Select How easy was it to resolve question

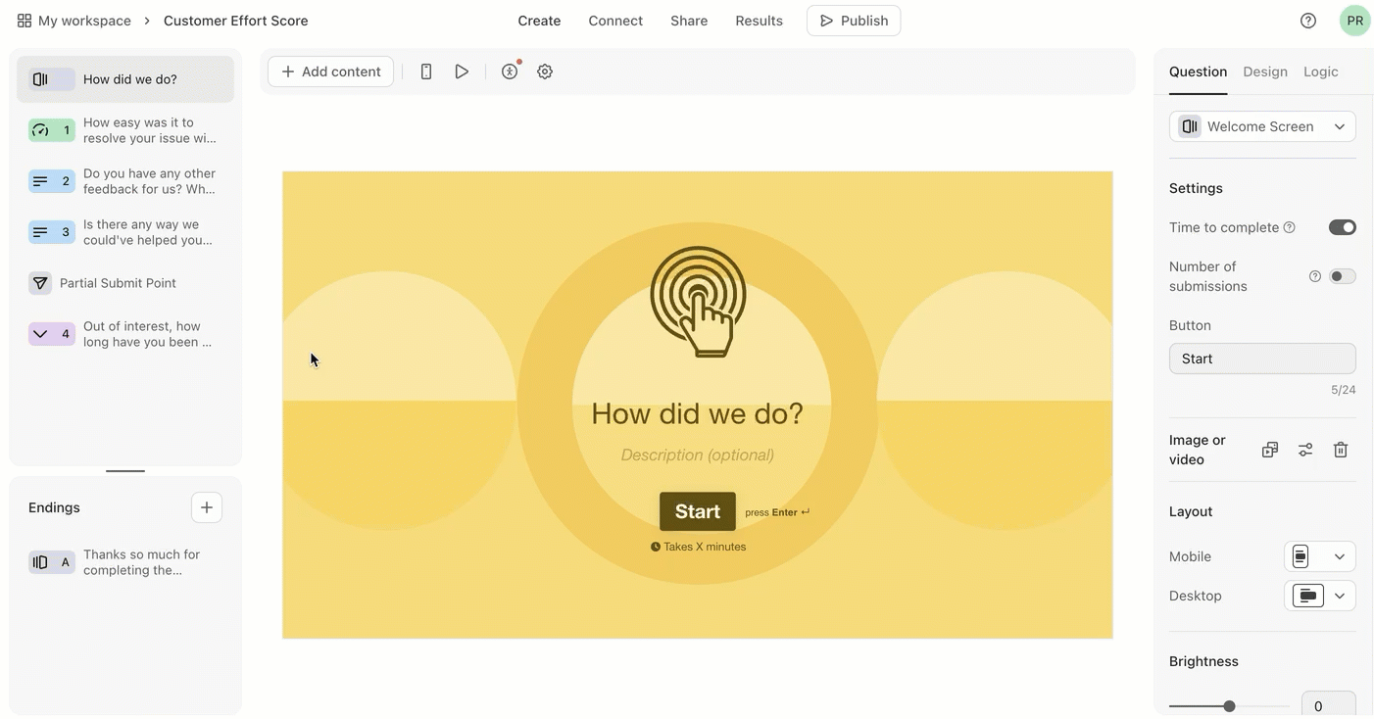tap(125, 130)
